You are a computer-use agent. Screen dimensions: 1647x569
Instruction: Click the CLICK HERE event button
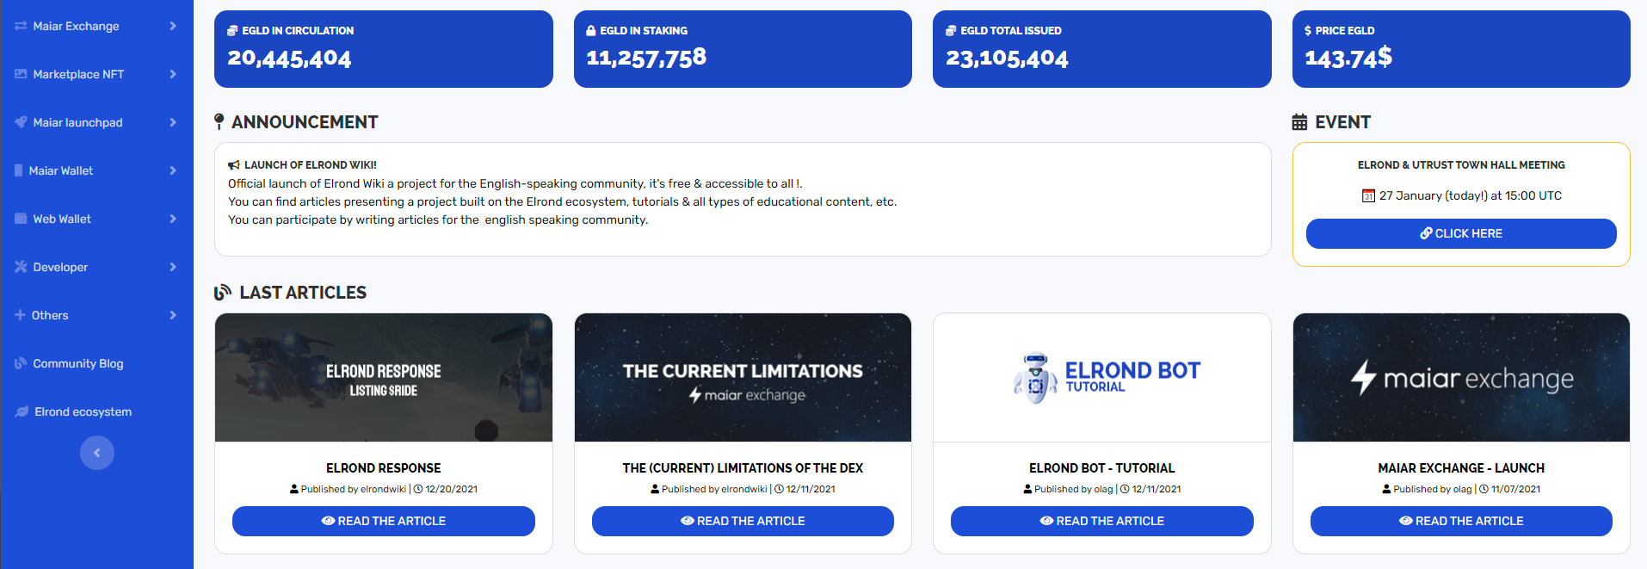pos(1461,233)
